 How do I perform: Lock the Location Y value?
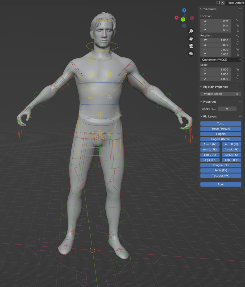click(238, 26)
